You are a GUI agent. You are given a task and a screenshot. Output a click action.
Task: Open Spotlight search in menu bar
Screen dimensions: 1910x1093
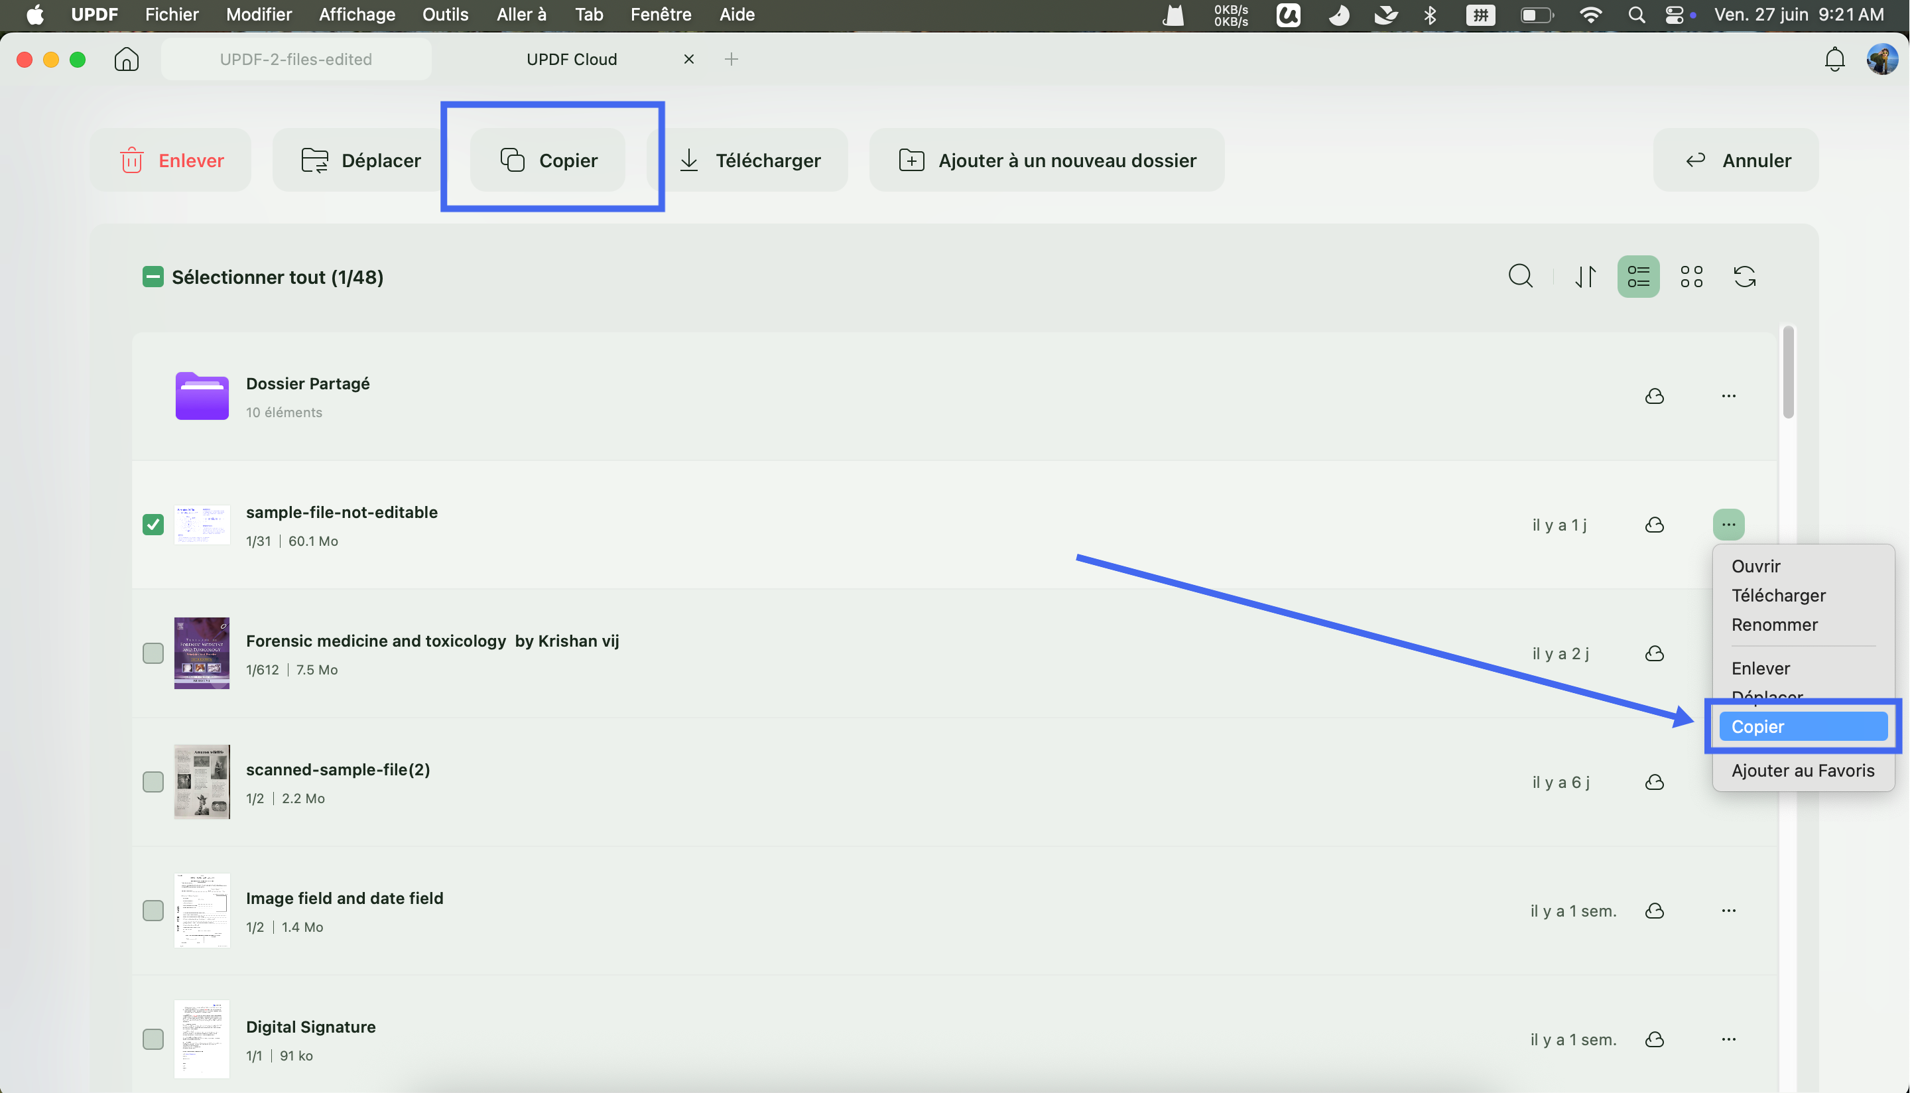point(1637,15)
